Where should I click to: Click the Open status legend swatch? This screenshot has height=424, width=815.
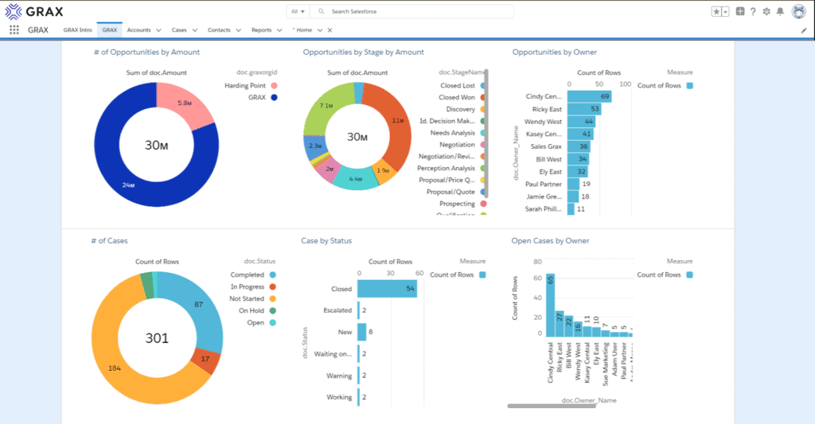tap(273, 323)
